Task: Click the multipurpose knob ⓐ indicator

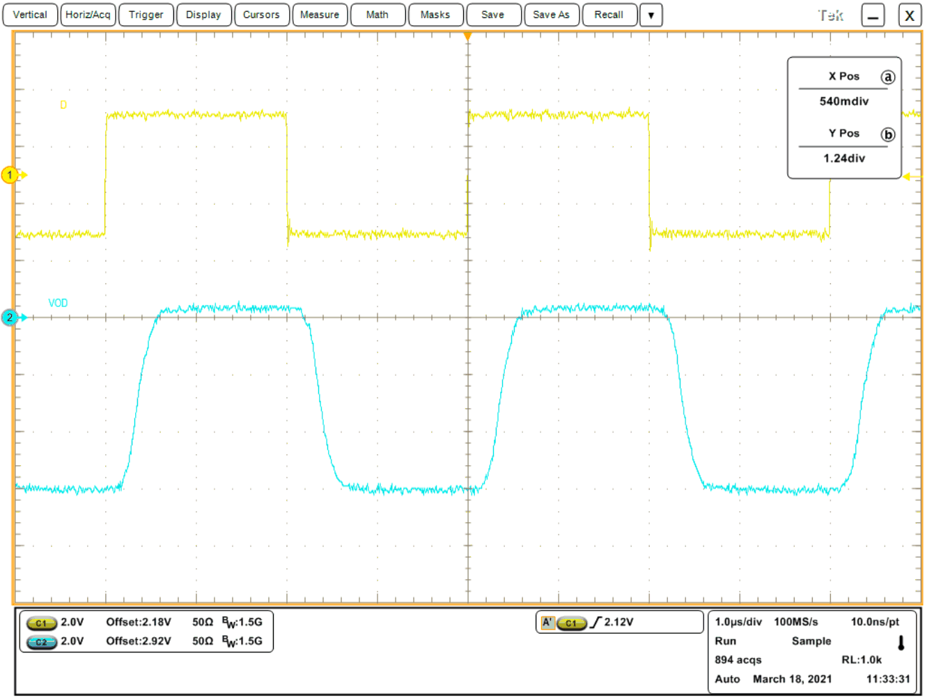Action: [x=889, y=77]
